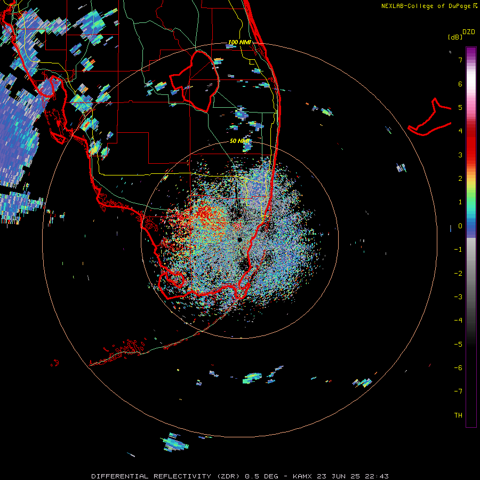Click the 3 value on color scale
Image resolution: width=480 pixels, height=480 pixels.
[460, 155]
